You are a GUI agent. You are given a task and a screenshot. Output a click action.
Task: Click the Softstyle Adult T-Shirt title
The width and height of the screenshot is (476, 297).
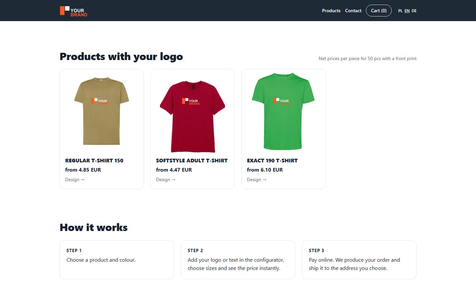coord(192,161)
